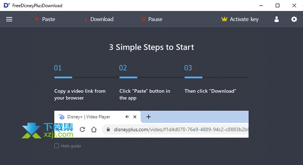
Task: Click 'Copy a video link from your browser' text
Action: 80,94
